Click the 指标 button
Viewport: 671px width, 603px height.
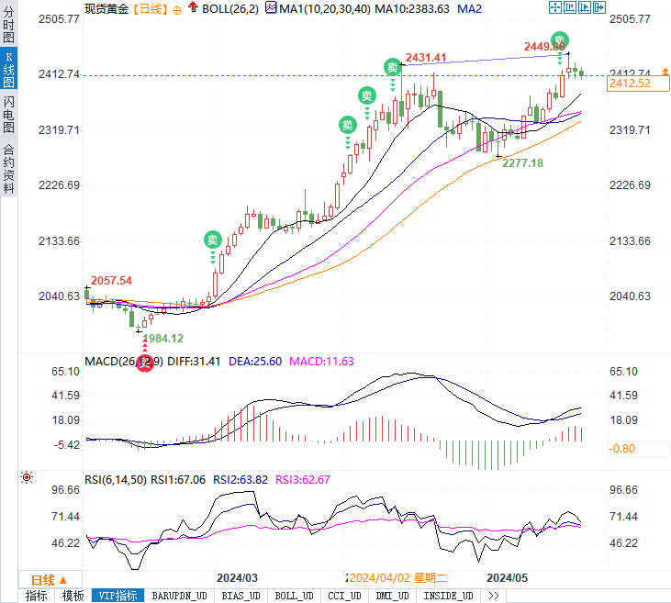(x=37, y=596)
